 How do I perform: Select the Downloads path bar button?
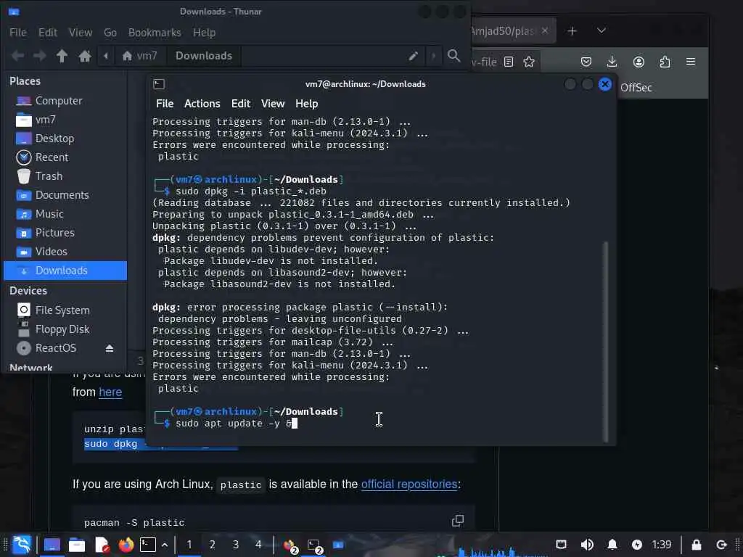point(204,56)
